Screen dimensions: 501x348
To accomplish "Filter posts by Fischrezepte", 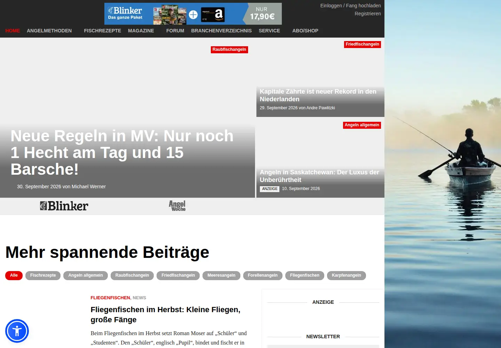I will [x=43, y=276].
